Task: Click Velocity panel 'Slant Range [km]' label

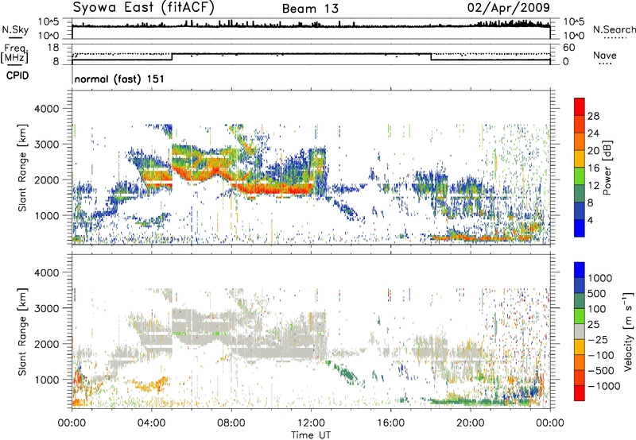Action: point(22,331)
